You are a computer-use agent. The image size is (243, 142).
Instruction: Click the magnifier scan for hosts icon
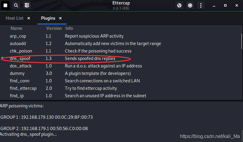pyautogui.click(x=16, y=5)
